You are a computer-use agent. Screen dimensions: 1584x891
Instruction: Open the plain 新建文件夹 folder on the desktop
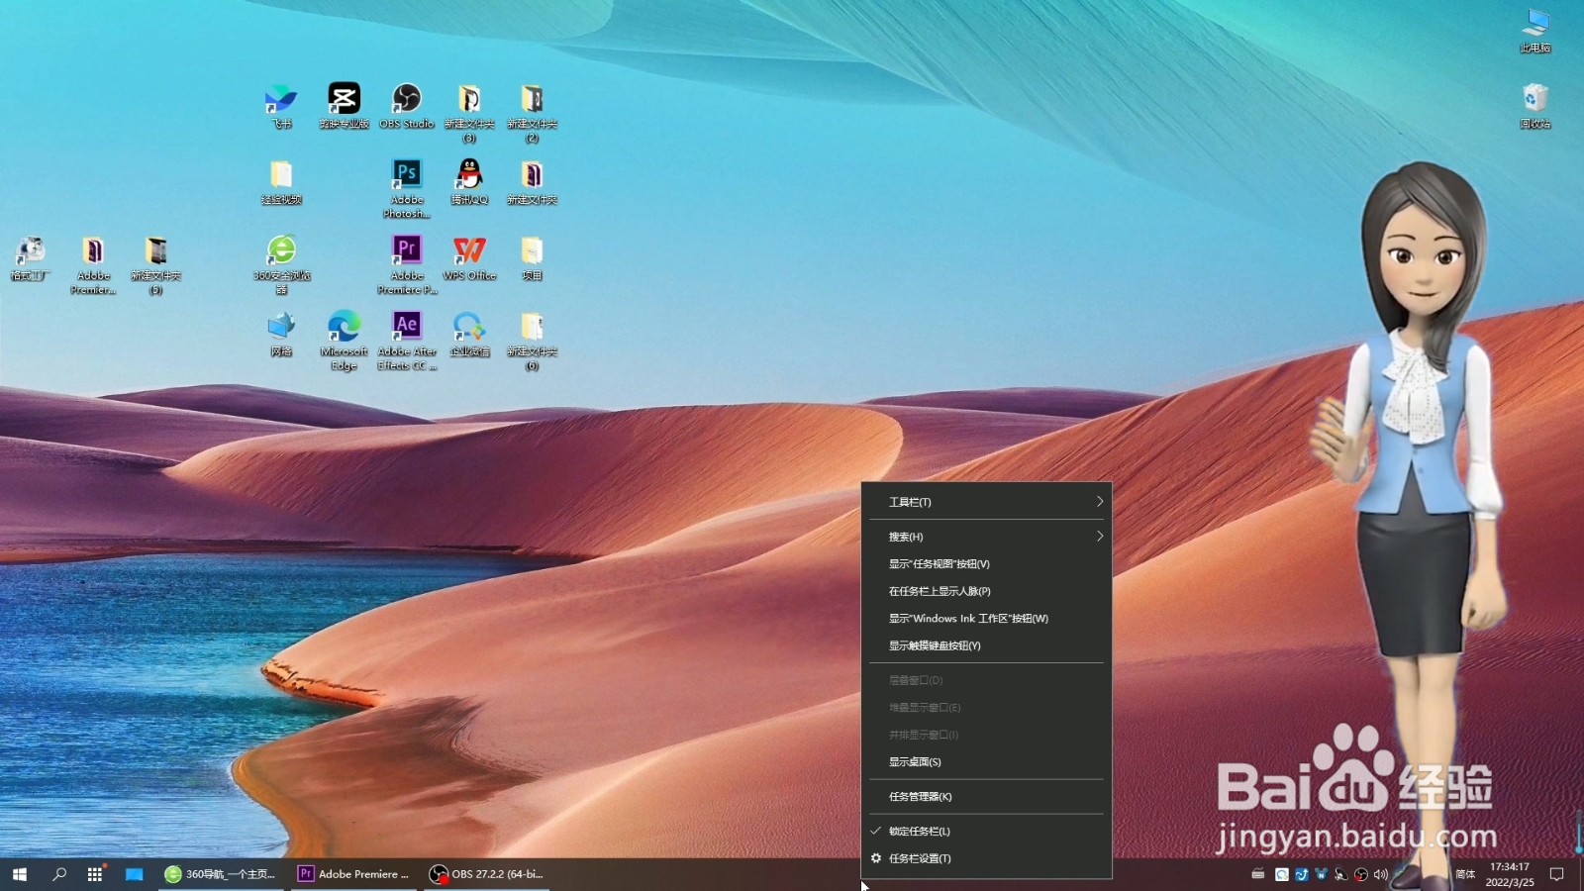(532, 182)
